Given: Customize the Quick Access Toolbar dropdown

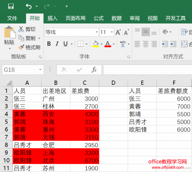Looking at the screenshot, I should coord(67,6).
